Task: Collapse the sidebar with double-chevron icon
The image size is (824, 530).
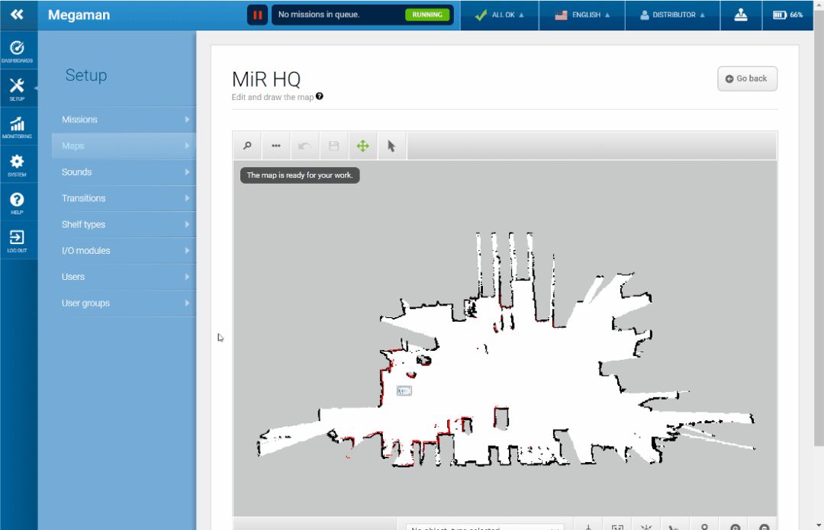Action: 17,14
